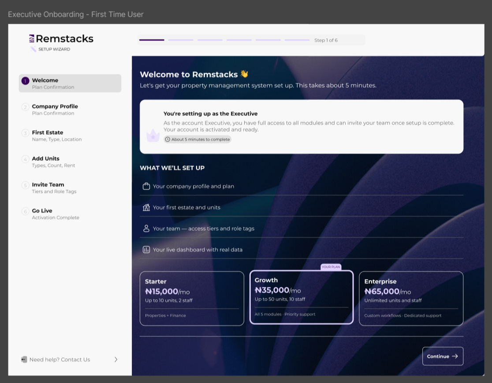Click the building icon for first estate
Viewport: 492px width, 383px height.
coord(146,207)
